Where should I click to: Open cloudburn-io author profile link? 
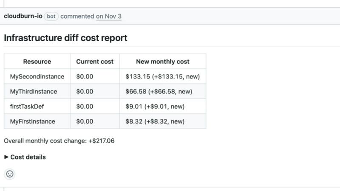(x=23, y=16)
